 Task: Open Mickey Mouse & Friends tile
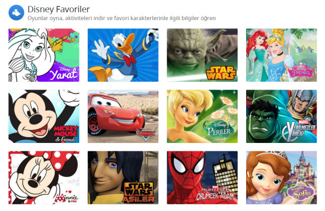coord(44,117)
